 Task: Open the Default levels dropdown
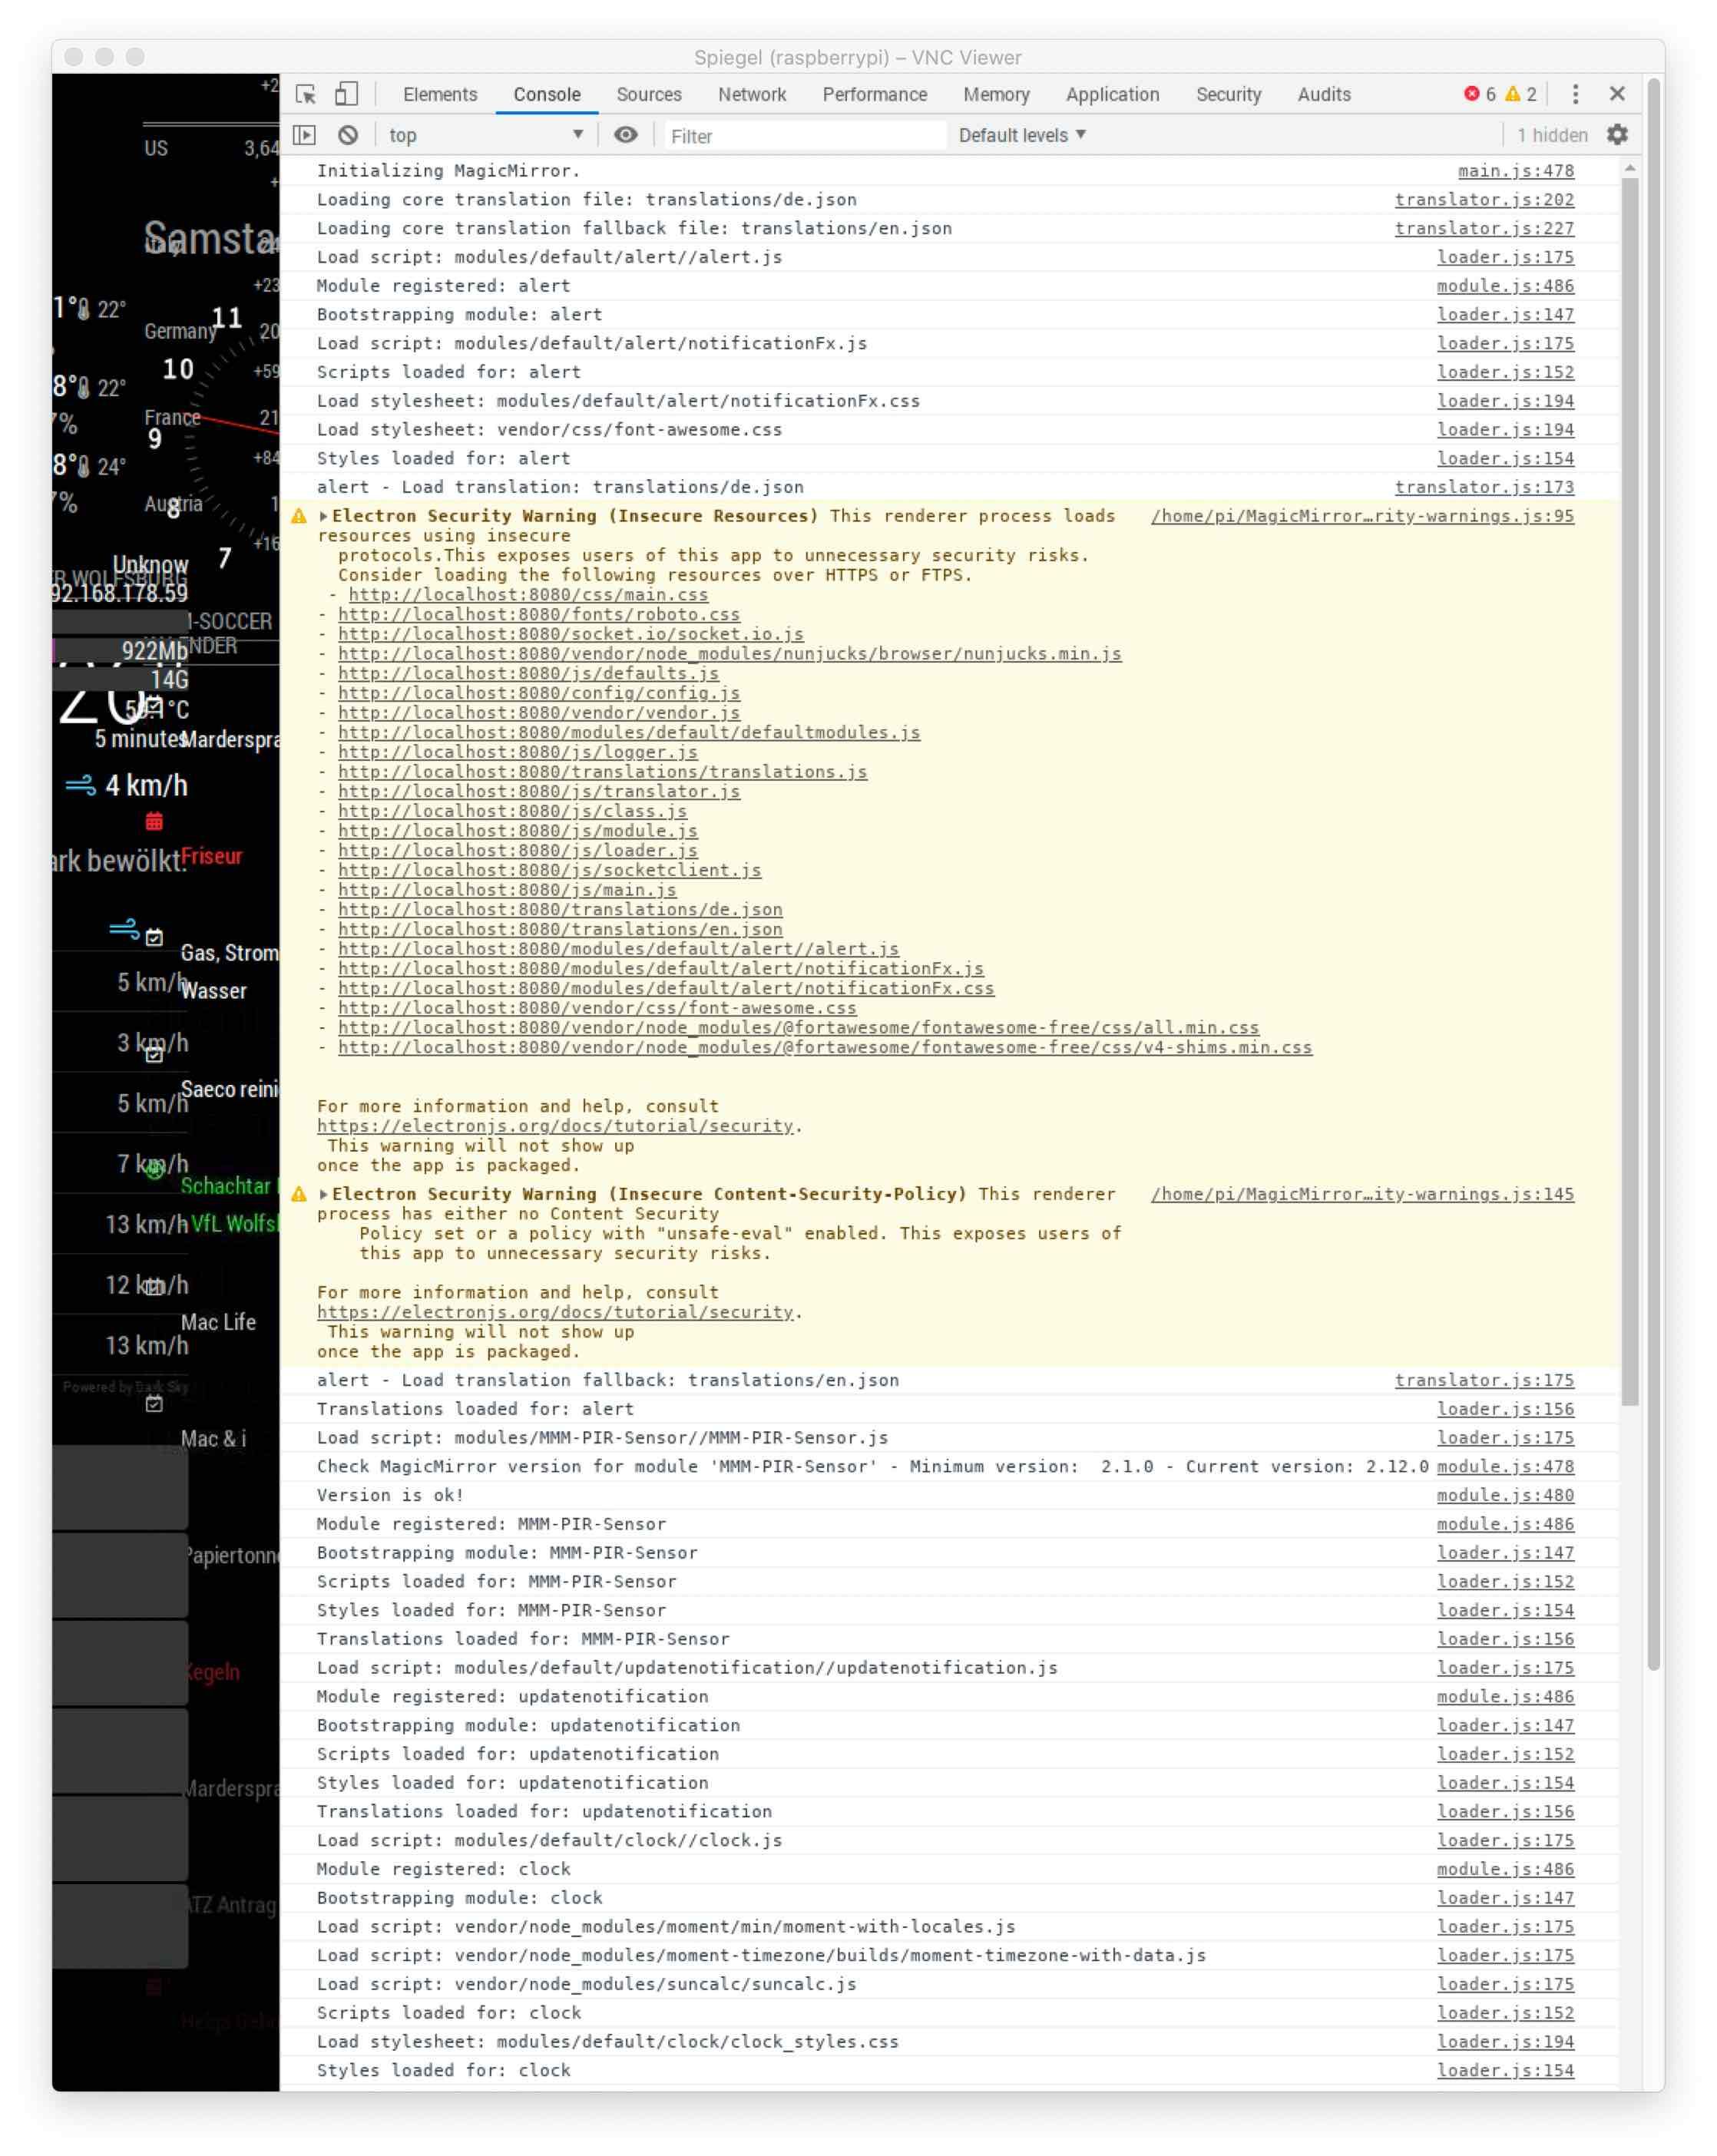1021,135
